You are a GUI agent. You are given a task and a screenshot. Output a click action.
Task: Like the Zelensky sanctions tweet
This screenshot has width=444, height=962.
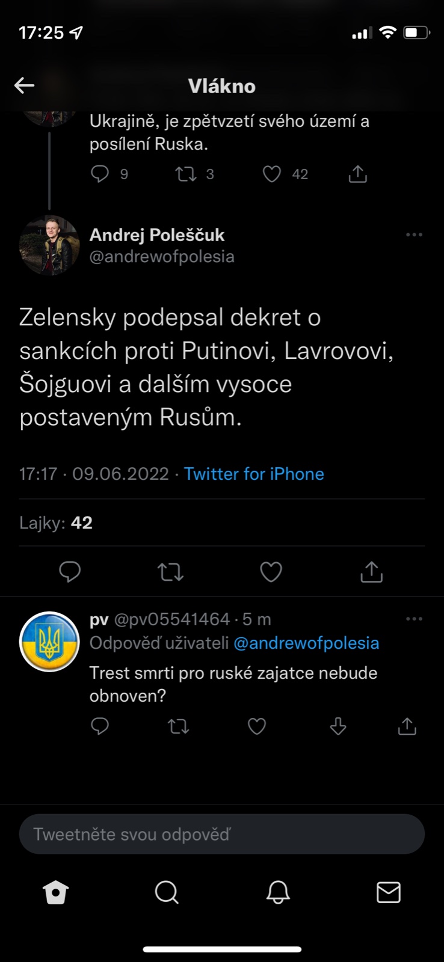point(271,571)
